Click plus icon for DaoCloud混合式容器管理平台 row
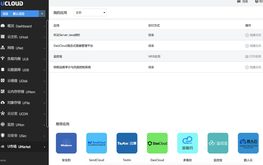 pyautogui.click(x=247, y=46)
